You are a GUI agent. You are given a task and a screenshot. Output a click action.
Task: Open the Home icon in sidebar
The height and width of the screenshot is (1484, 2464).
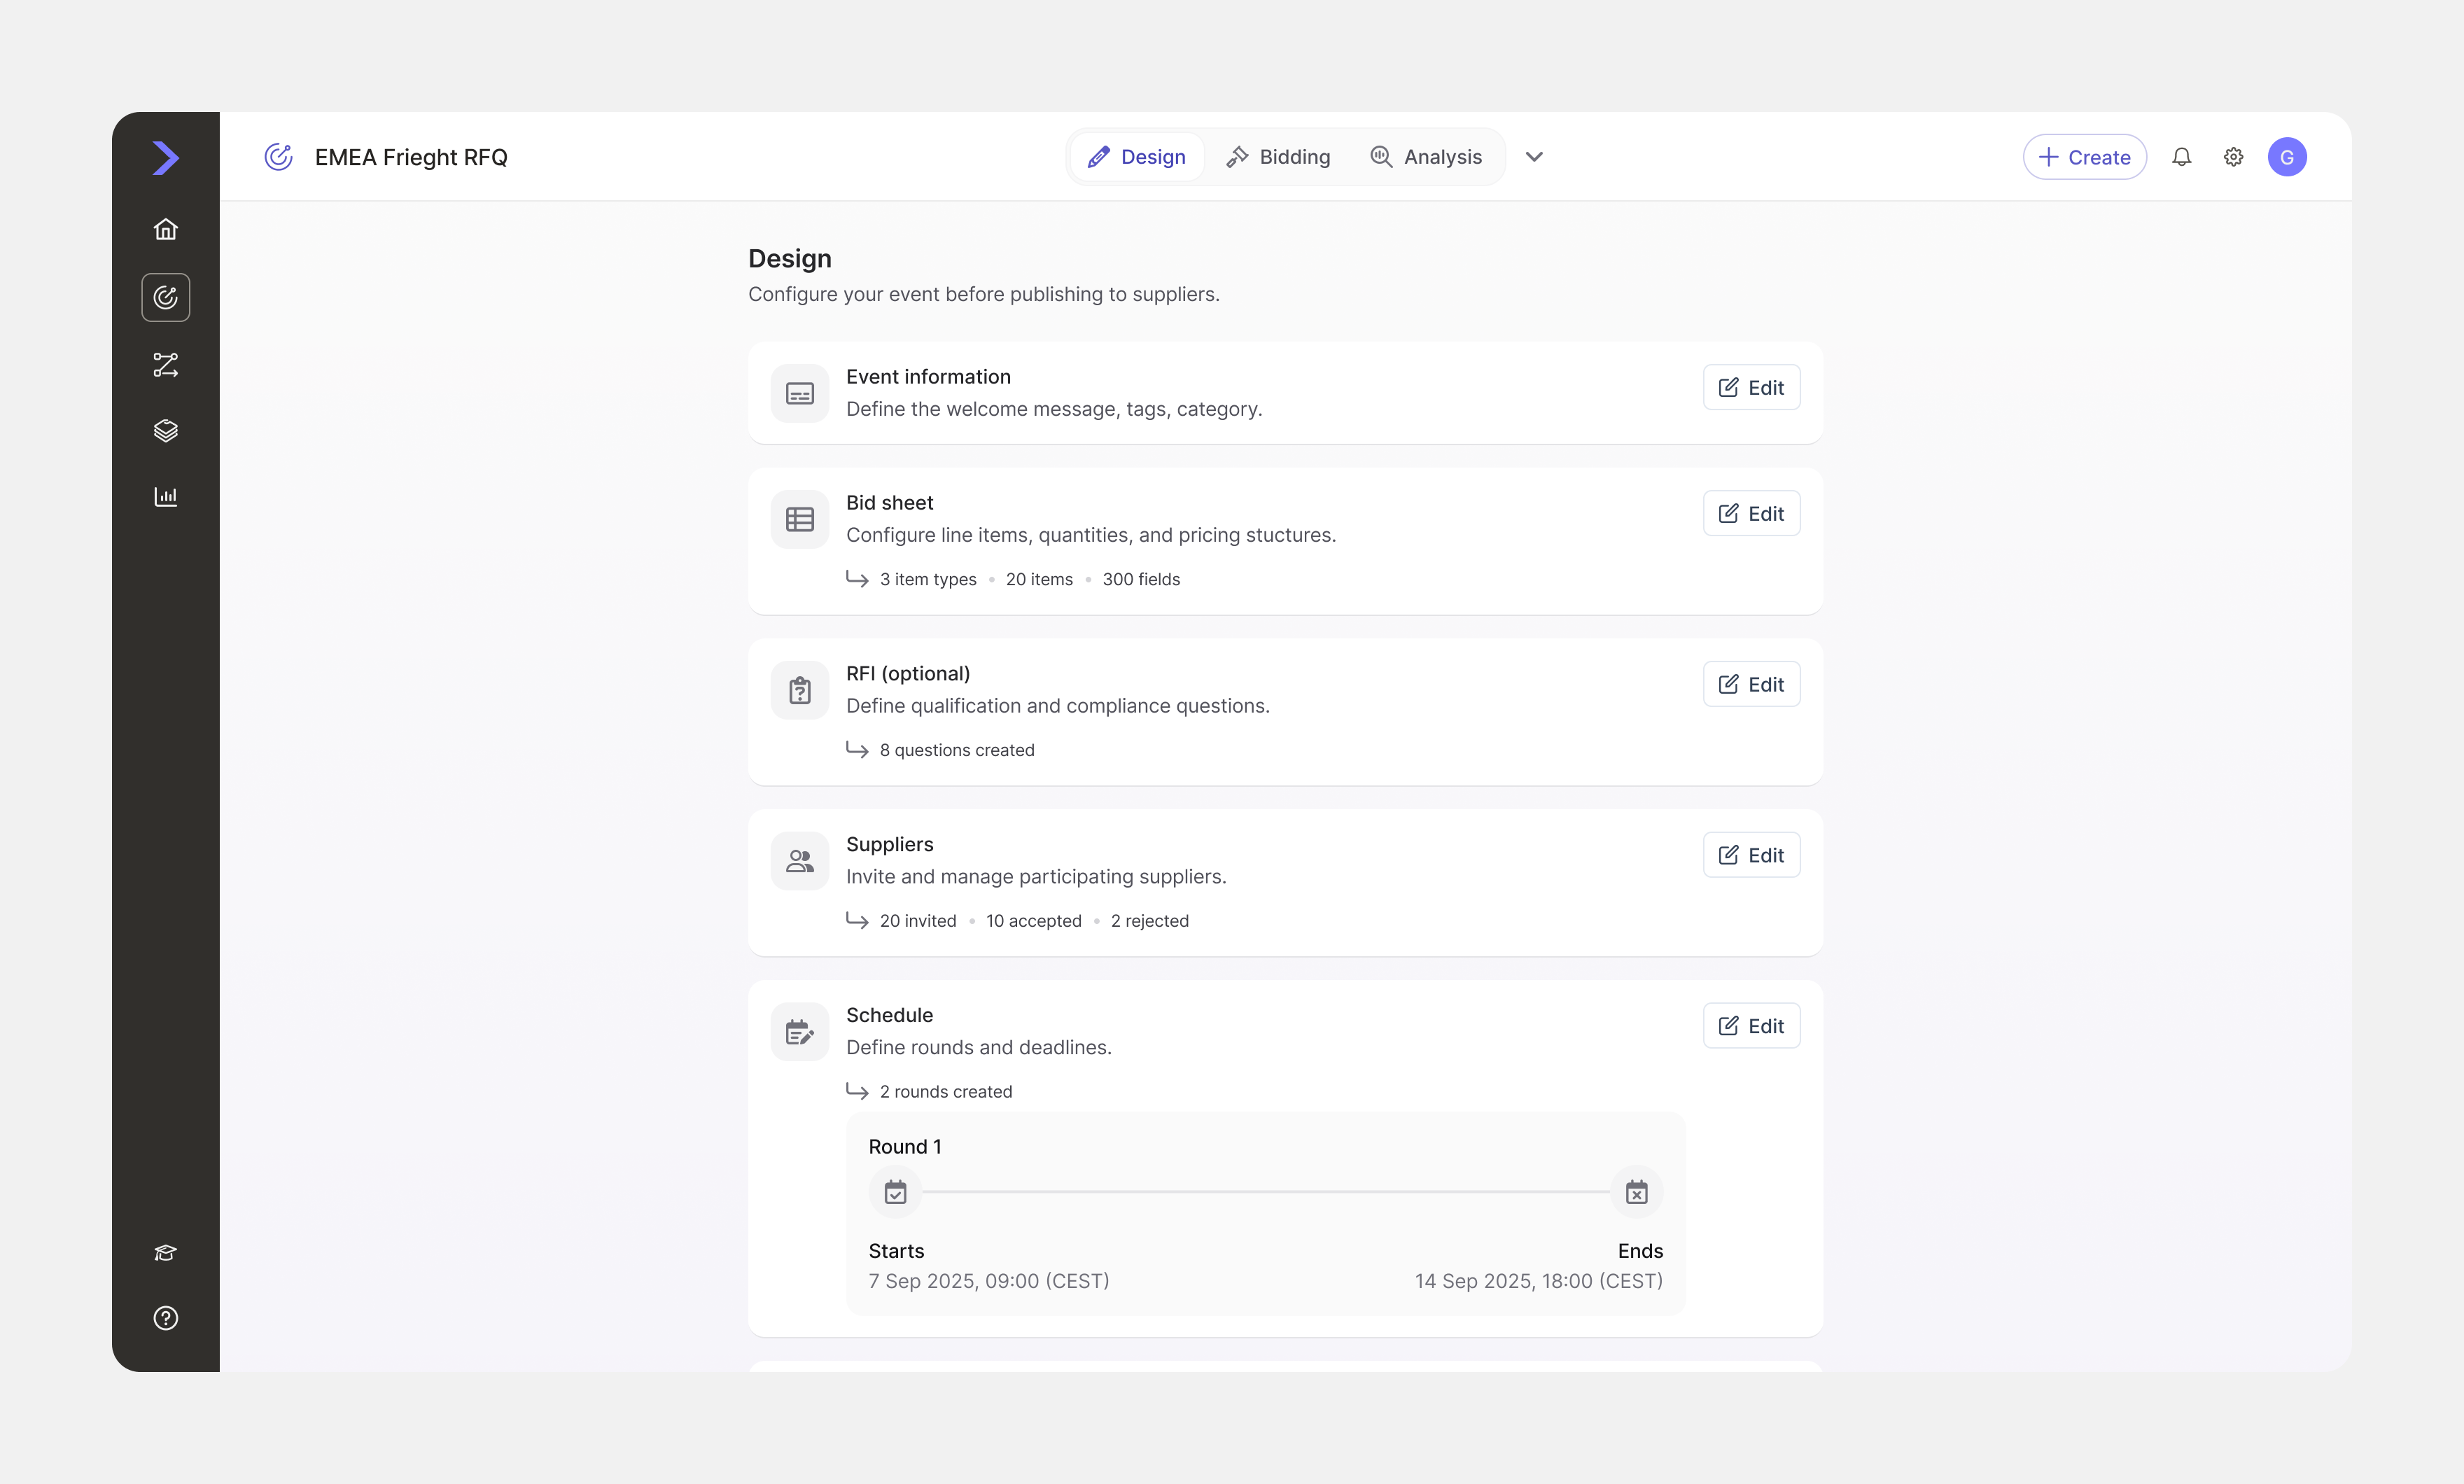(x=166, y=230)
